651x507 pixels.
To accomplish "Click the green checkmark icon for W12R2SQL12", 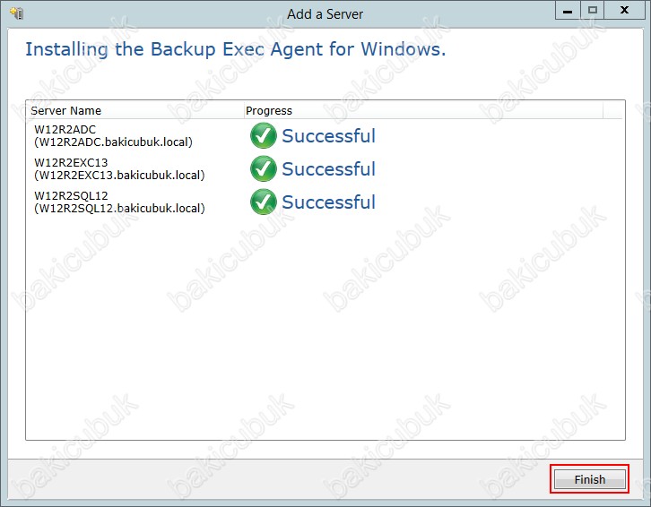I will (x=264, y=202).
